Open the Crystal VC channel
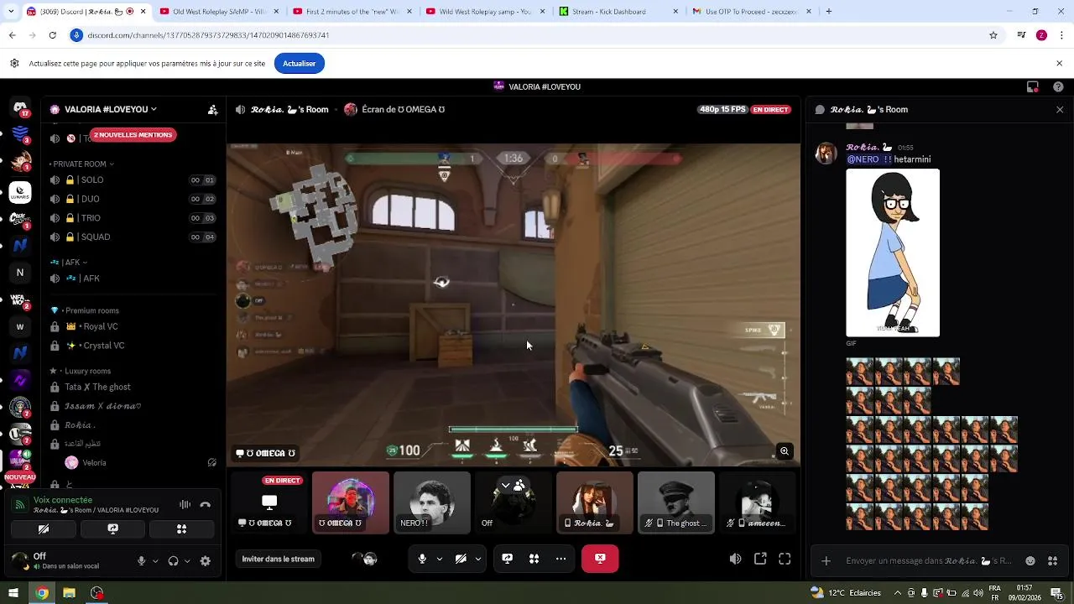 132,346
